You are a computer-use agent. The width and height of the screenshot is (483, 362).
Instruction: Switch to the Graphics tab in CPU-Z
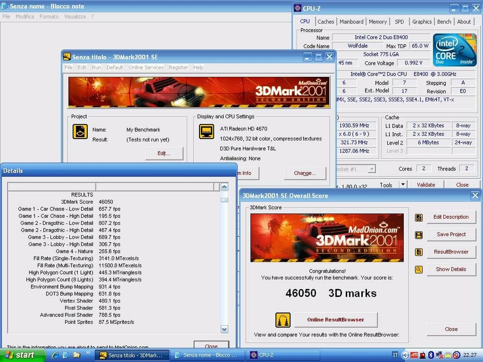coord(422,21)
